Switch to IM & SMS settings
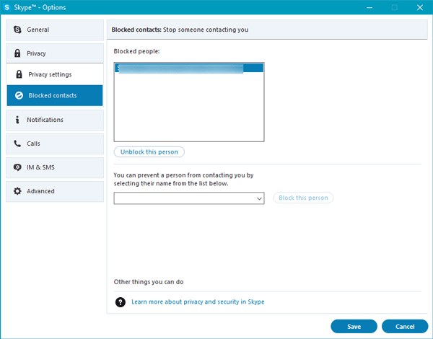The height and width of the screenshot is (339, 433). (55, 167)
